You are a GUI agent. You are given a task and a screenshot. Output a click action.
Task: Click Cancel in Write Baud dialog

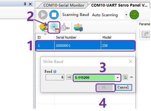pyautogui.click(x=123, y=87)
